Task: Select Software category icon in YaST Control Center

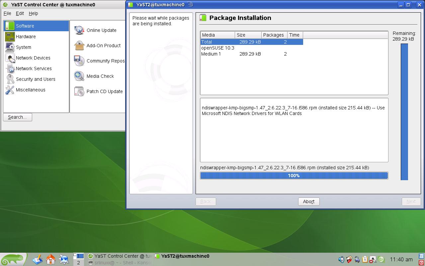Action: 10,26
